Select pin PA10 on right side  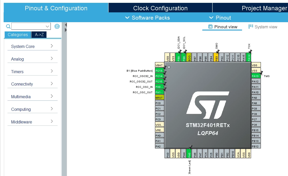pos(256,92)
